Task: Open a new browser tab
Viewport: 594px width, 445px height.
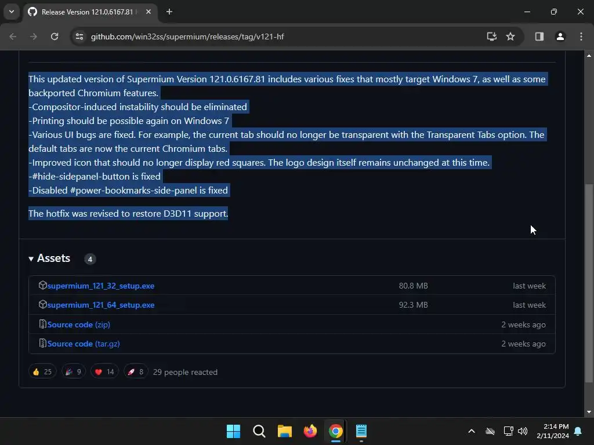Action: pos(169,12)
